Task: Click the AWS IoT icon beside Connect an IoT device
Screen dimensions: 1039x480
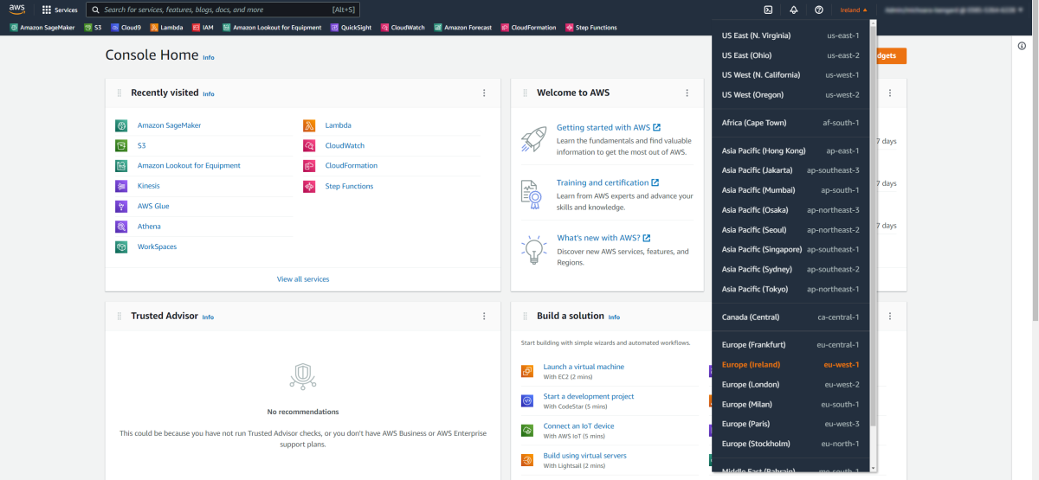Action: pyautogui.click(x=526, y=430)
